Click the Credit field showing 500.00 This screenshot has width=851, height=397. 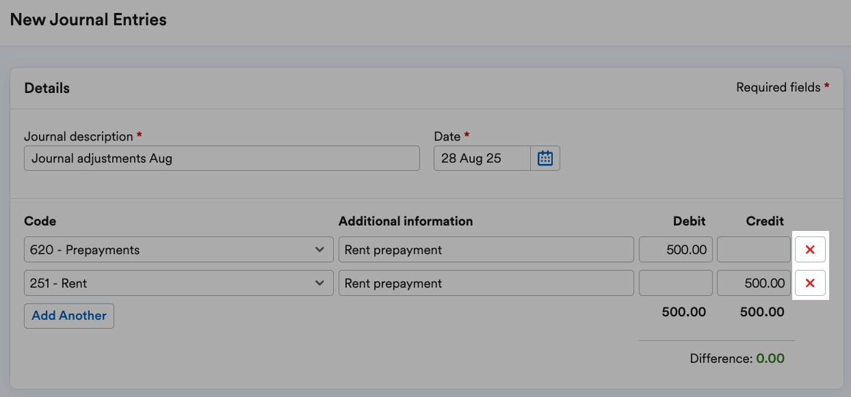coord(754,283)
